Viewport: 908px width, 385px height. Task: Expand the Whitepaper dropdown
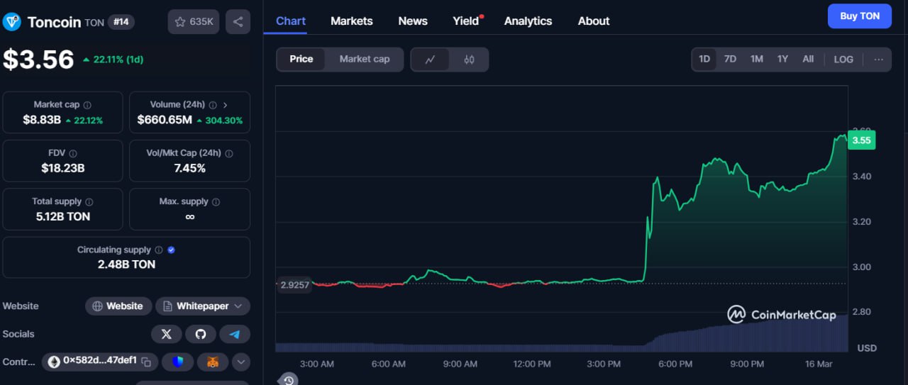[x=203, y=306]
